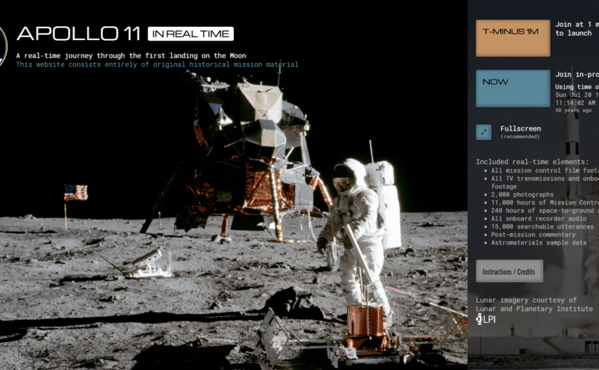Click the LPI logo
The image size is (599, 370).
click(x=486, y=319)
